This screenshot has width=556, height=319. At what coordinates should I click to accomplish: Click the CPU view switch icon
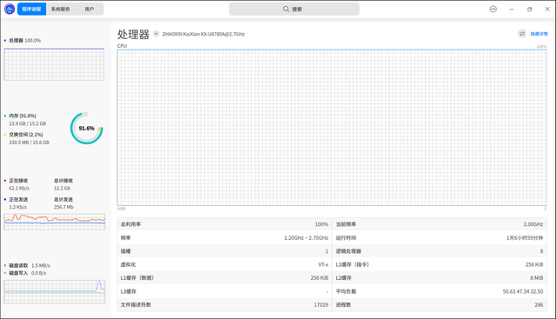point(522,34)
